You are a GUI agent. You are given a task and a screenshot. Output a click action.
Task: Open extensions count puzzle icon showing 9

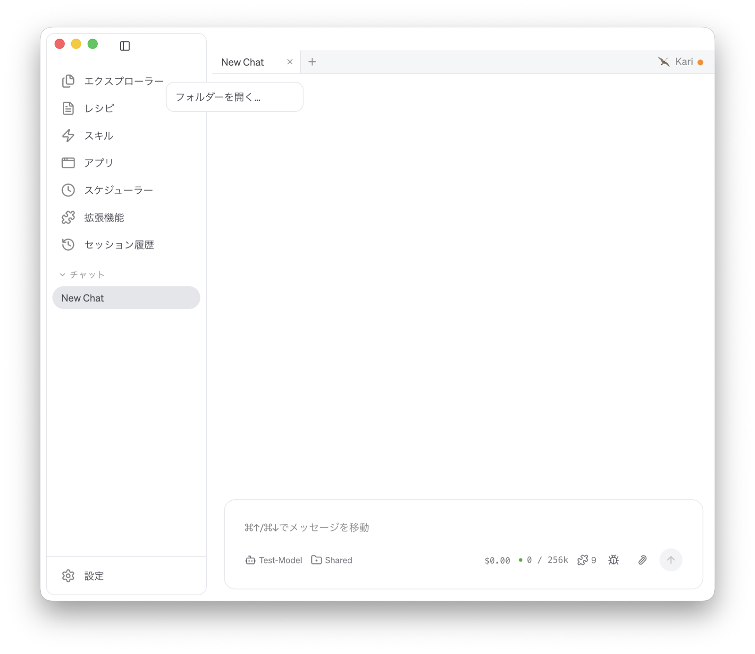point(587,560)
